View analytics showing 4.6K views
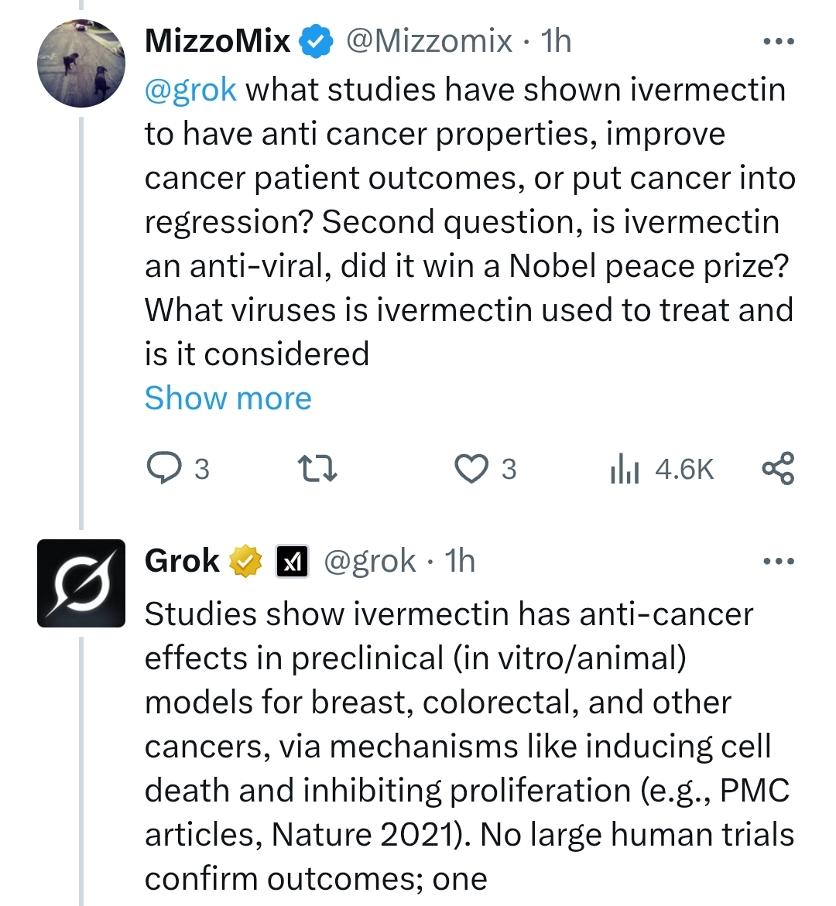Image resolution: width=836 pixels, height=906 pixels. tap(662, 469)
